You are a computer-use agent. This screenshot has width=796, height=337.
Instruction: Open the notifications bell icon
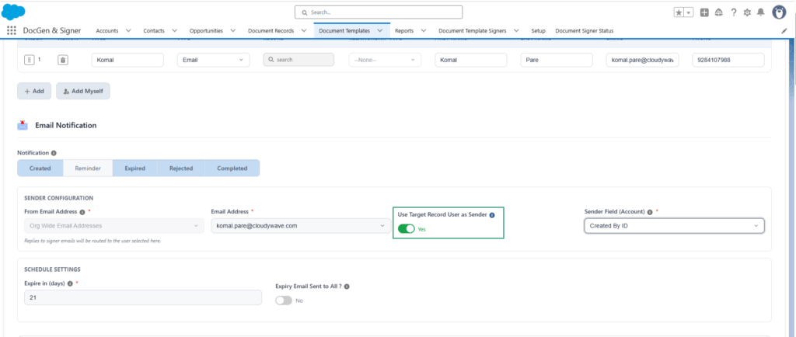760,12
